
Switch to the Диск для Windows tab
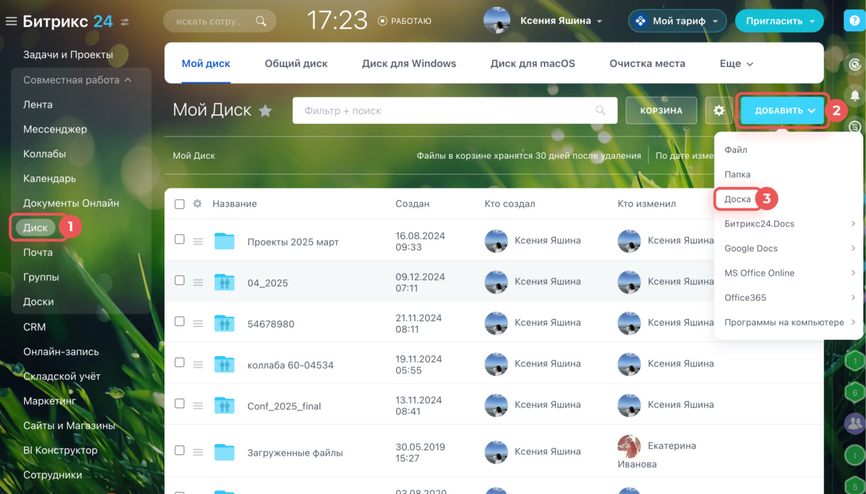click(409, 64)
